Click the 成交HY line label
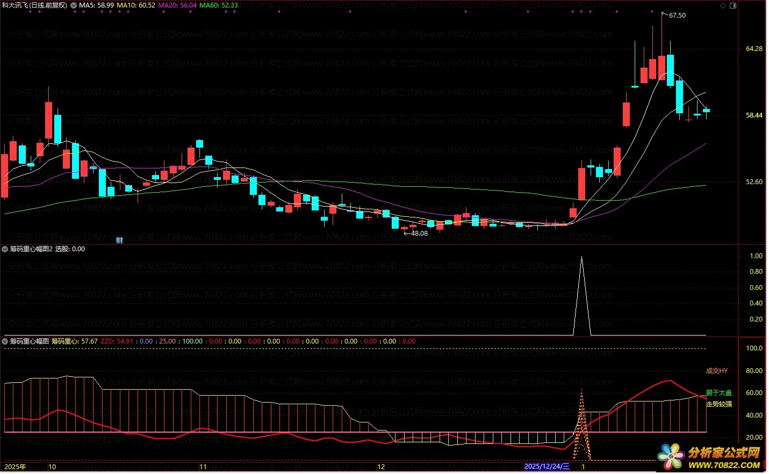Screen dimensions: 769x474 click(x=716, y=371)
